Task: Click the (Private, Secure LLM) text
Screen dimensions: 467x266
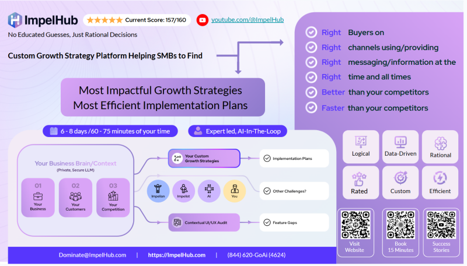Action: tap(75, 170)
